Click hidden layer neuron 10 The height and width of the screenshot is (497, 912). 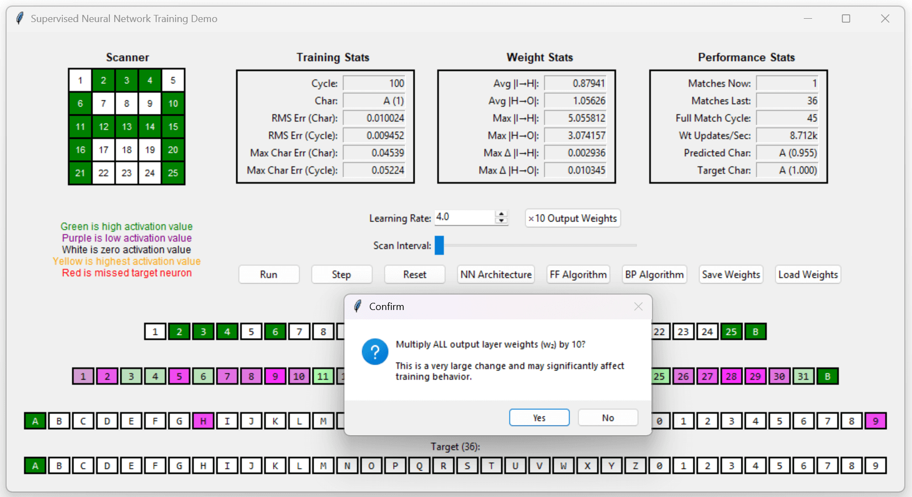(x=299, y=376)
